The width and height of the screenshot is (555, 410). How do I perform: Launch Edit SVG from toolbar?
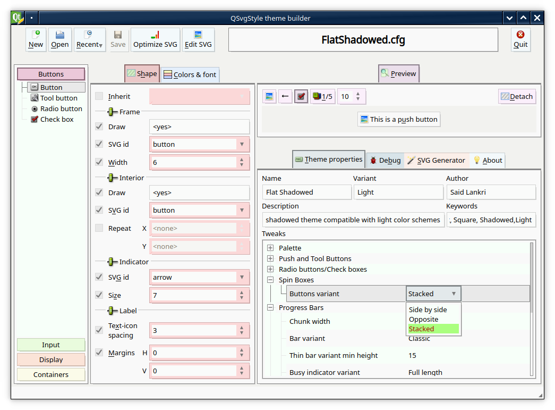click(x=198, y=40)
